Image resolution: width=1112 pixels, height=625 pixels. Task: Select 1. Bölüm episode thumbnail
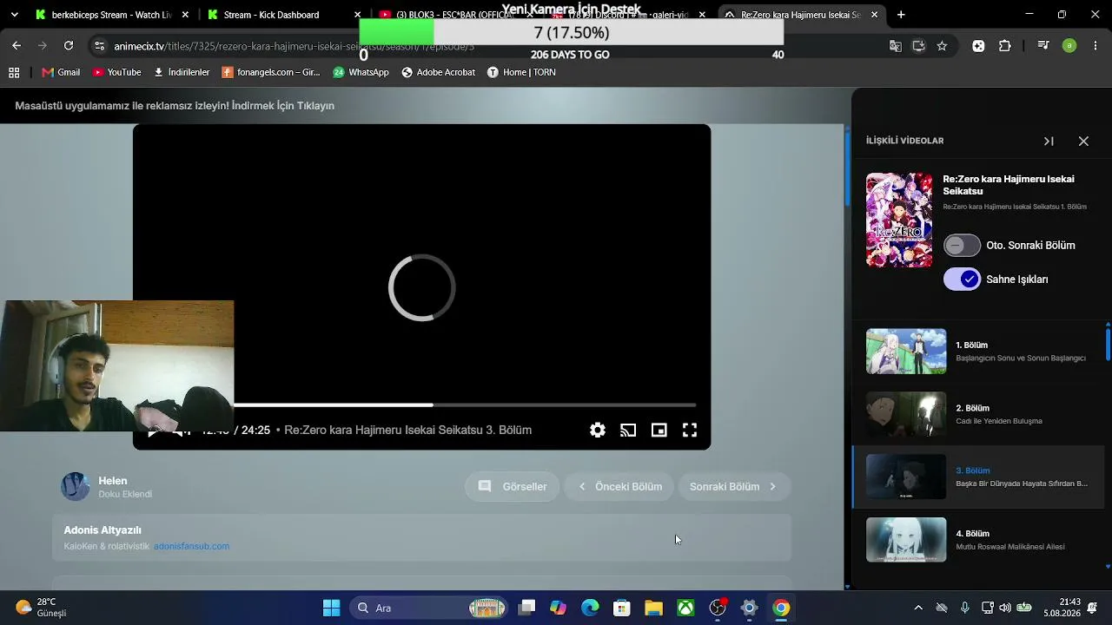[906, 351]
